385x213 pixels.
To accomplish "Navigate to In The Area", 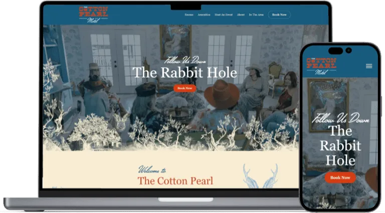I will click(257, 15).
